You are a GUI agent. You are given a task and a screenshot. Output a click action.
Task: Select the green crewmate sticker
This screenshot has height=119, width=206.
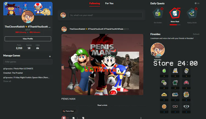pos(175,83)
